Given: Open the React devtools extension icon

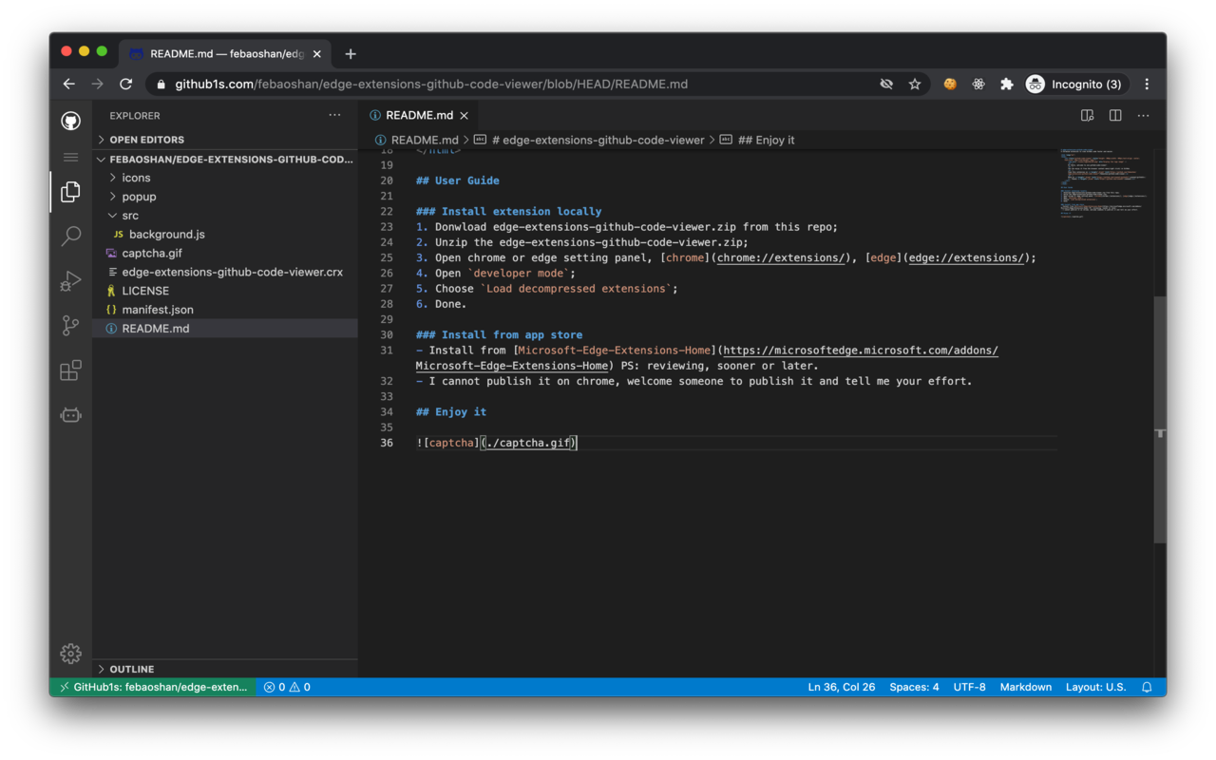Looking at the screenshot, I should [x=978, y=85].
